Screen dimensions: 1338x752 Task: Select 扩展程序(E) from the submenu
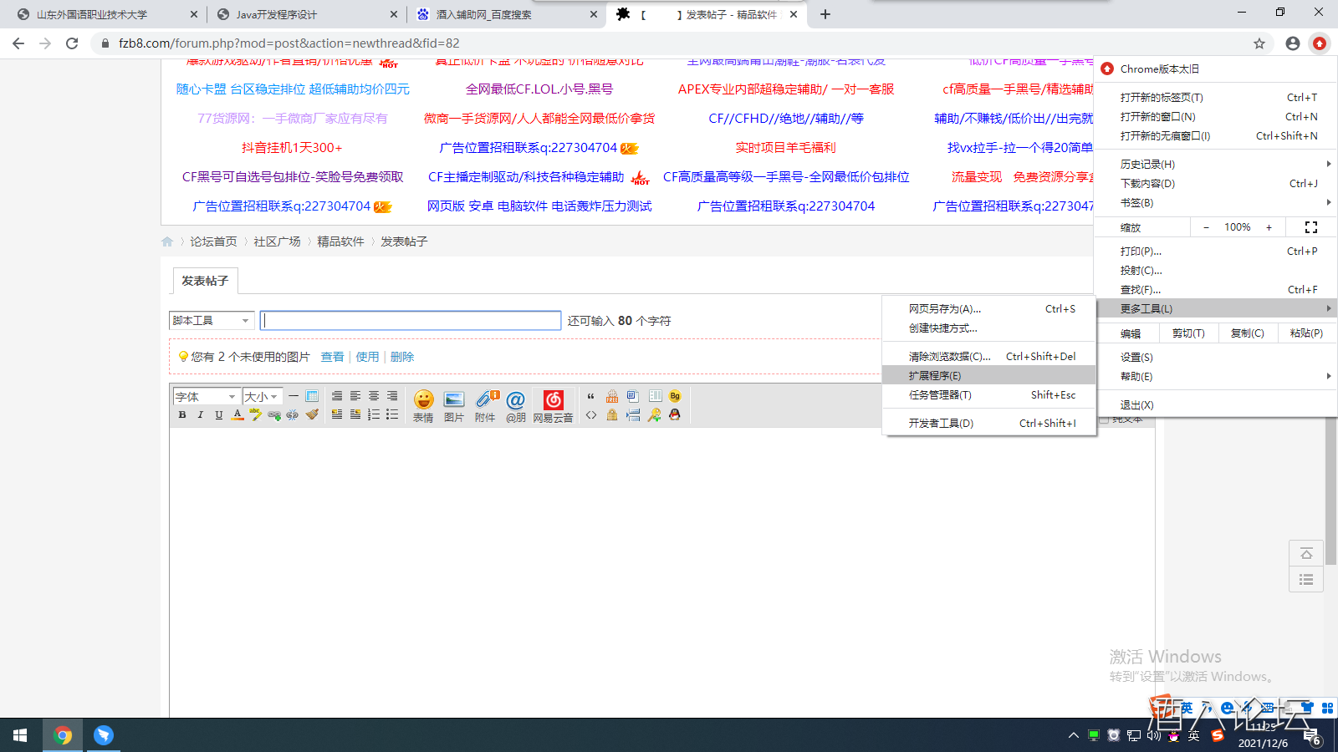coord(935,376)
